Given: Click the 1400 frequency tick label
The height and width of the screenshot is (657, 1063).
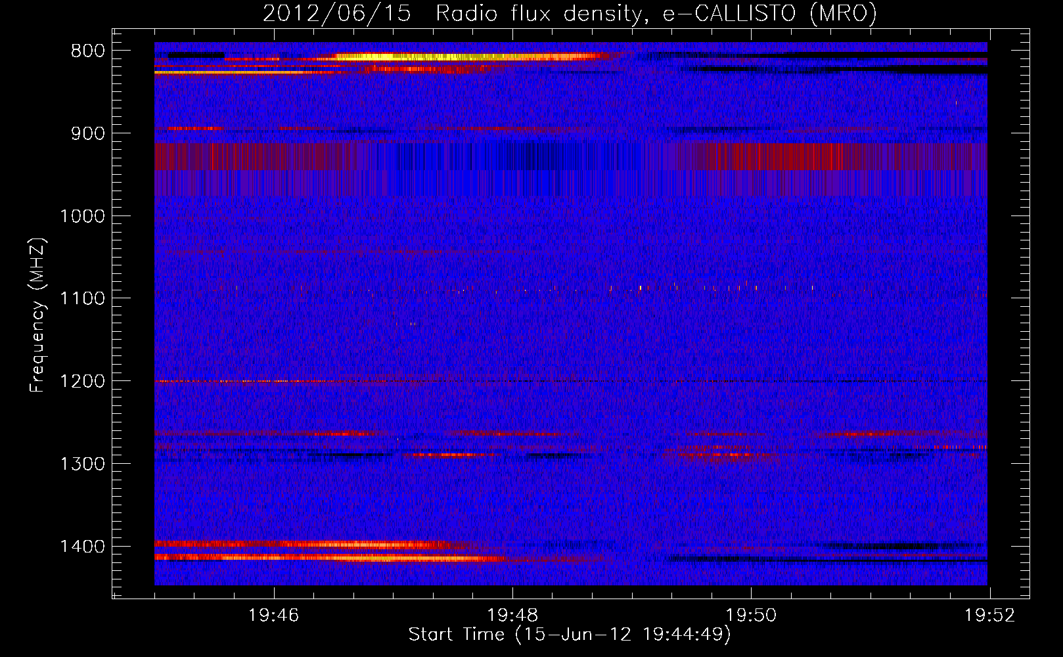Looking at the screenshot, I should [82, 547].
